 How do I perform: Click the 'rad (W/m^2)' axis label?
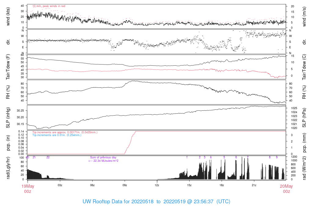pyautogui.click(x=304, y=168)
